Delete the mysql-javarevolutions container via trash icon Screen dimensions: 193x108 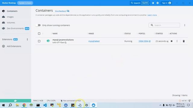coord(184,41)
